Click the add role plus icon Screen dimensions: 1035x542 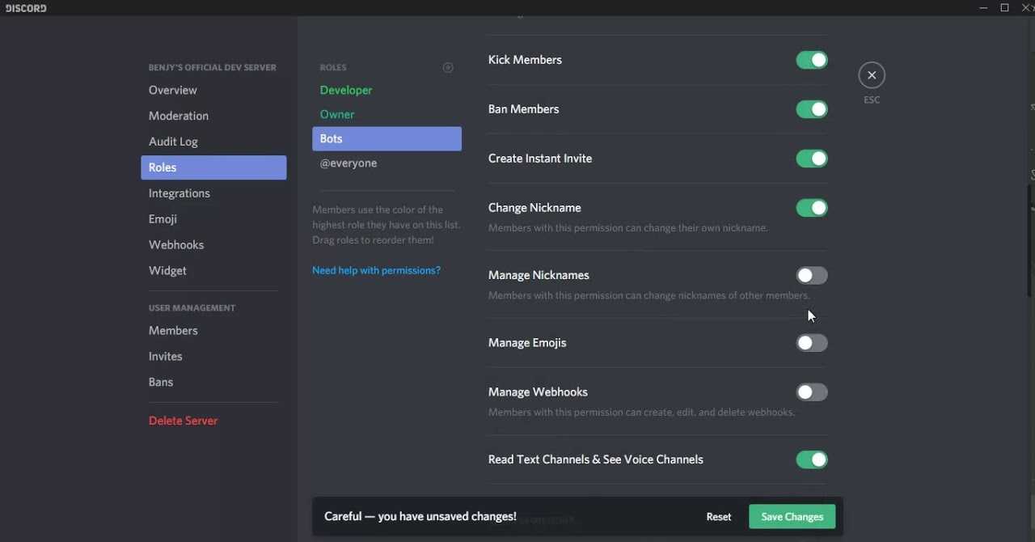[x=448, y=67]
